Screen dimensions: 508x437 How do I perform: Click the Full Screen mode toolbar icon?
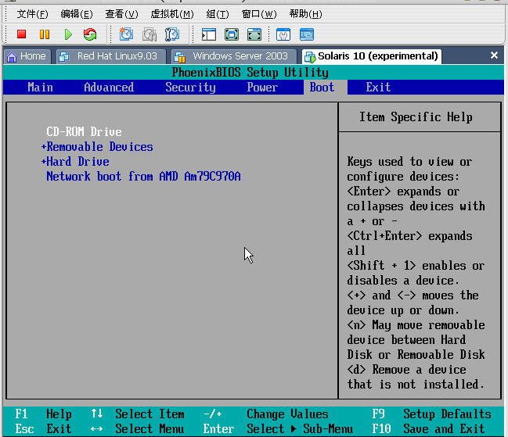pos(232,34)
